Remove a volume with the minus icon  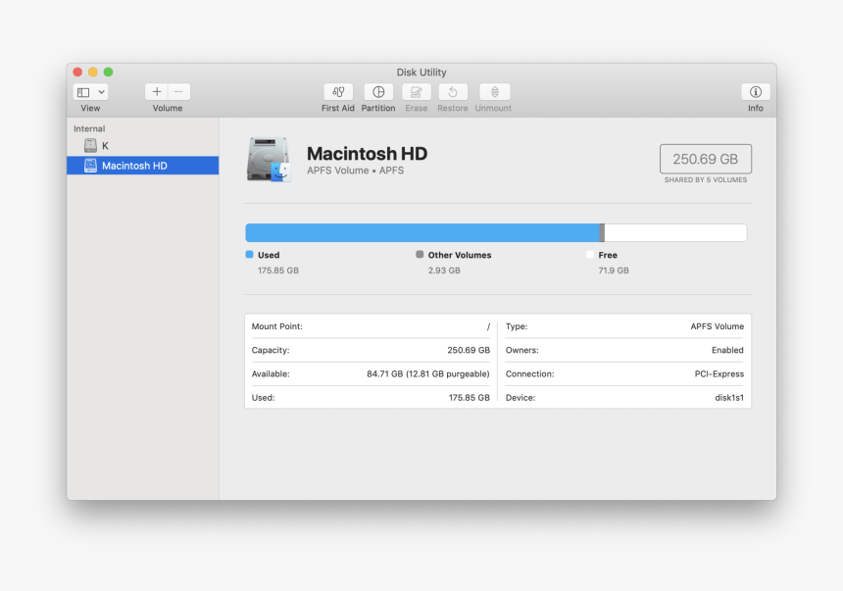(x=178, y=90)
